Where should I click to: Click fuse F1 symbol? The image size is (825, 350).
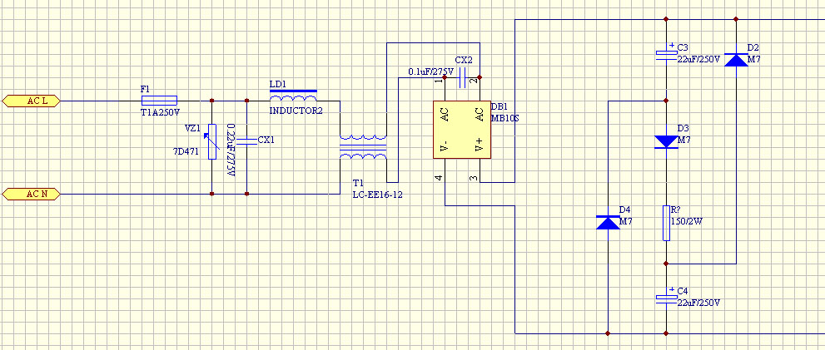click(160, 101)
